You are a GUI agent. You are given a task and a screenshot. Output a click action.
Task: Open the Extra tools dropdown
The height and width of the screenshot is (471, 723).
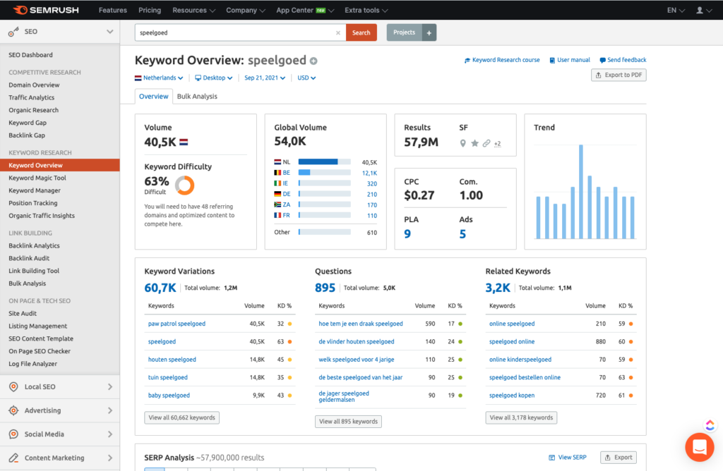click(366, 10)
